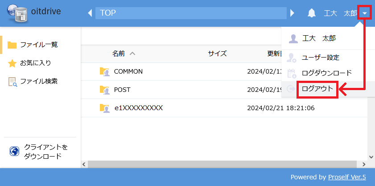The image size is (375, 186).
Task: Open ファイル一覧 in sidebar
Action: click(x=38, y=45)
